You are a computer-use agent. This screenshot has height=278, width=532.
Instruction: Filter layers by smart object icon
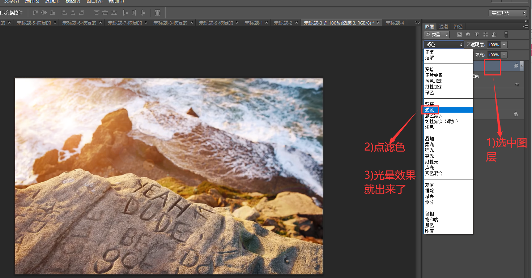point(494,35)
